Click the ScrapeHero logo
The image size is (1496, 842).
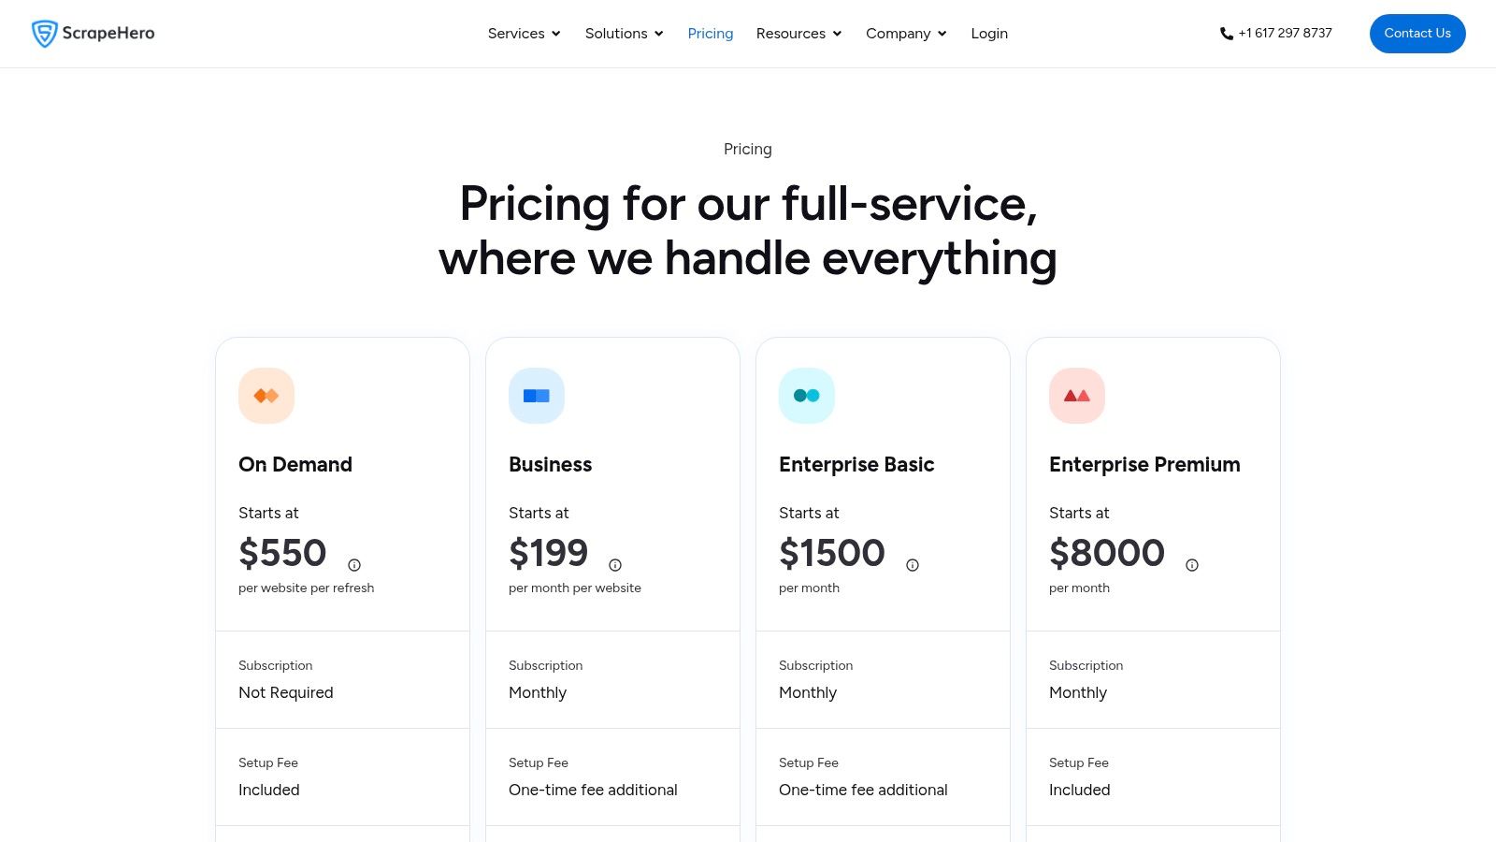point(93,33)
